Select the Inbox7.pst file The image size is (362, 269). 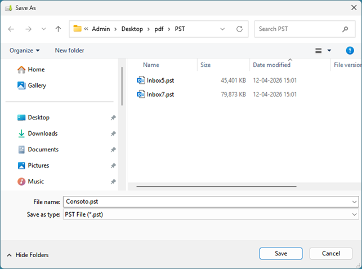[160, 95]
